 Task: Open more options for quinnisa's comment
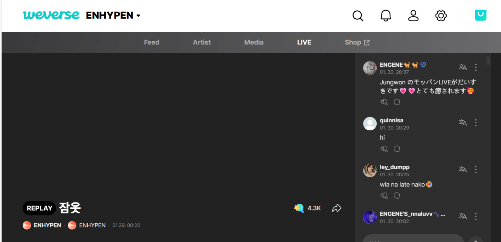476,123
